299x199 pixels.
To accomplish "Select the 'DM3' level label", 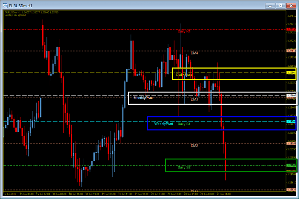I will pyautogui.click(x=194, y=99).
